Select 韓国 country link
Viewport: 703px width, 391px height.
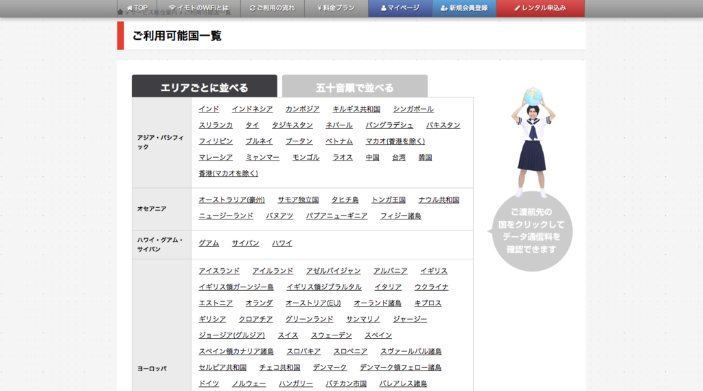coord(425,157)
